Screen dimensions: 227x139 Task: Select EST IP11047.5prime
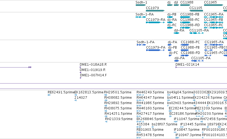click(x=176, y=122)
